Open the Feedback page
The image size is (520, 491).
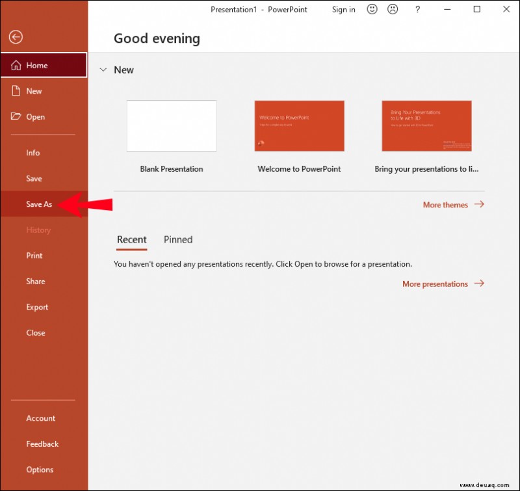44,444
